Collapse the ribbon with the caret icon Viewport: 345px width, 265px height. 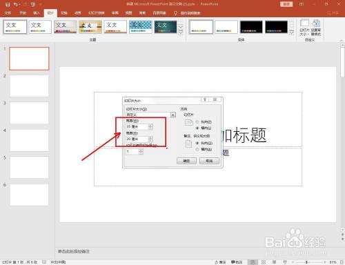coord(342,40)
